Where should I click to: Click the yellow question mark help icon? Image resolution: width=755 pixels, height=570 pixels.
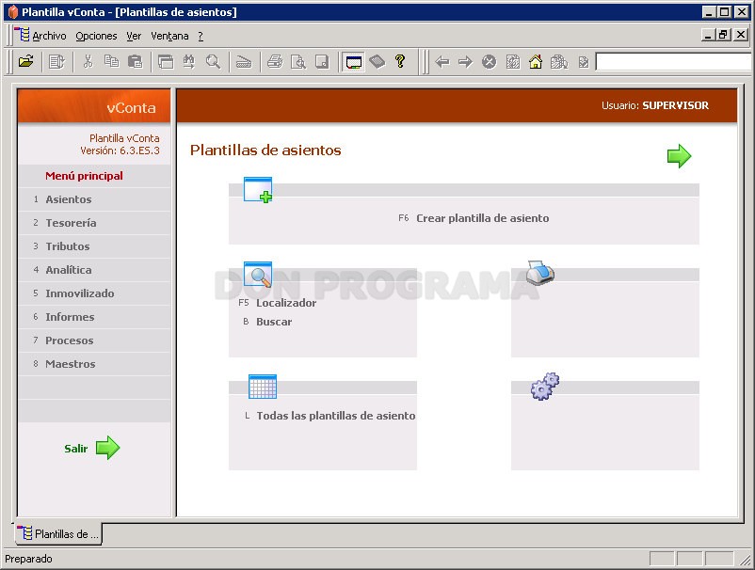(400, 61)
